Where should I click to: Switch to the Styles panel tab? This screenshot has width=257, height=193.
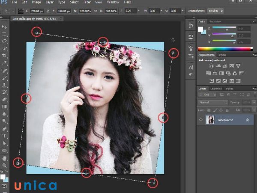click(x=222, y=55)
